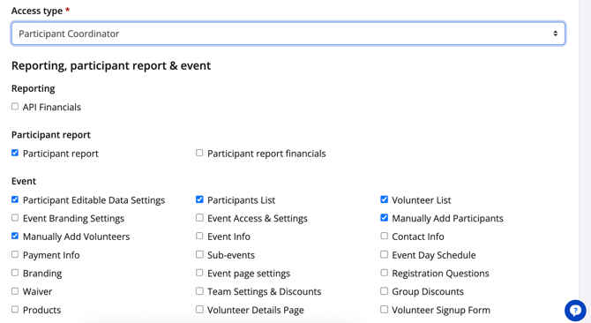Check Event Access & Settings option

[199, 218]
